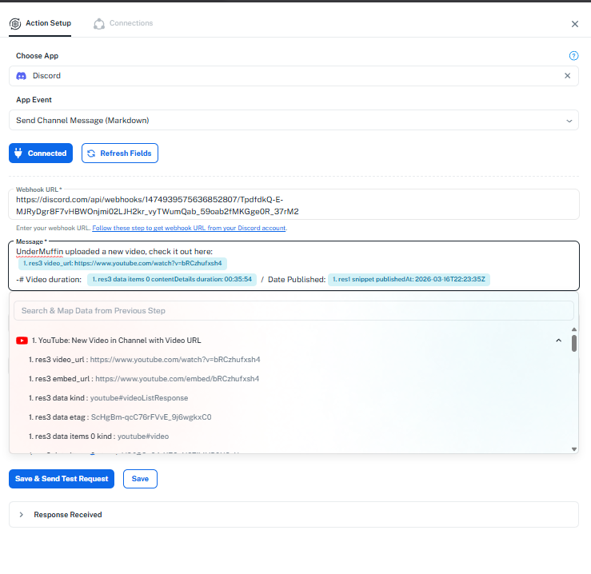
Task: Open the Discord webhook URL help link
Action: point(189,228)
